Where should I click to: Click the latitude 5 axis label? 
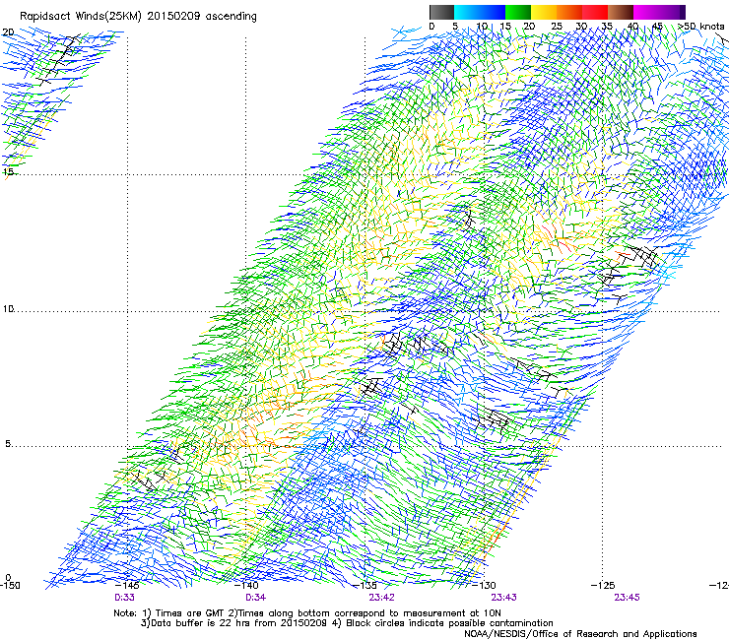coord(8,444)
